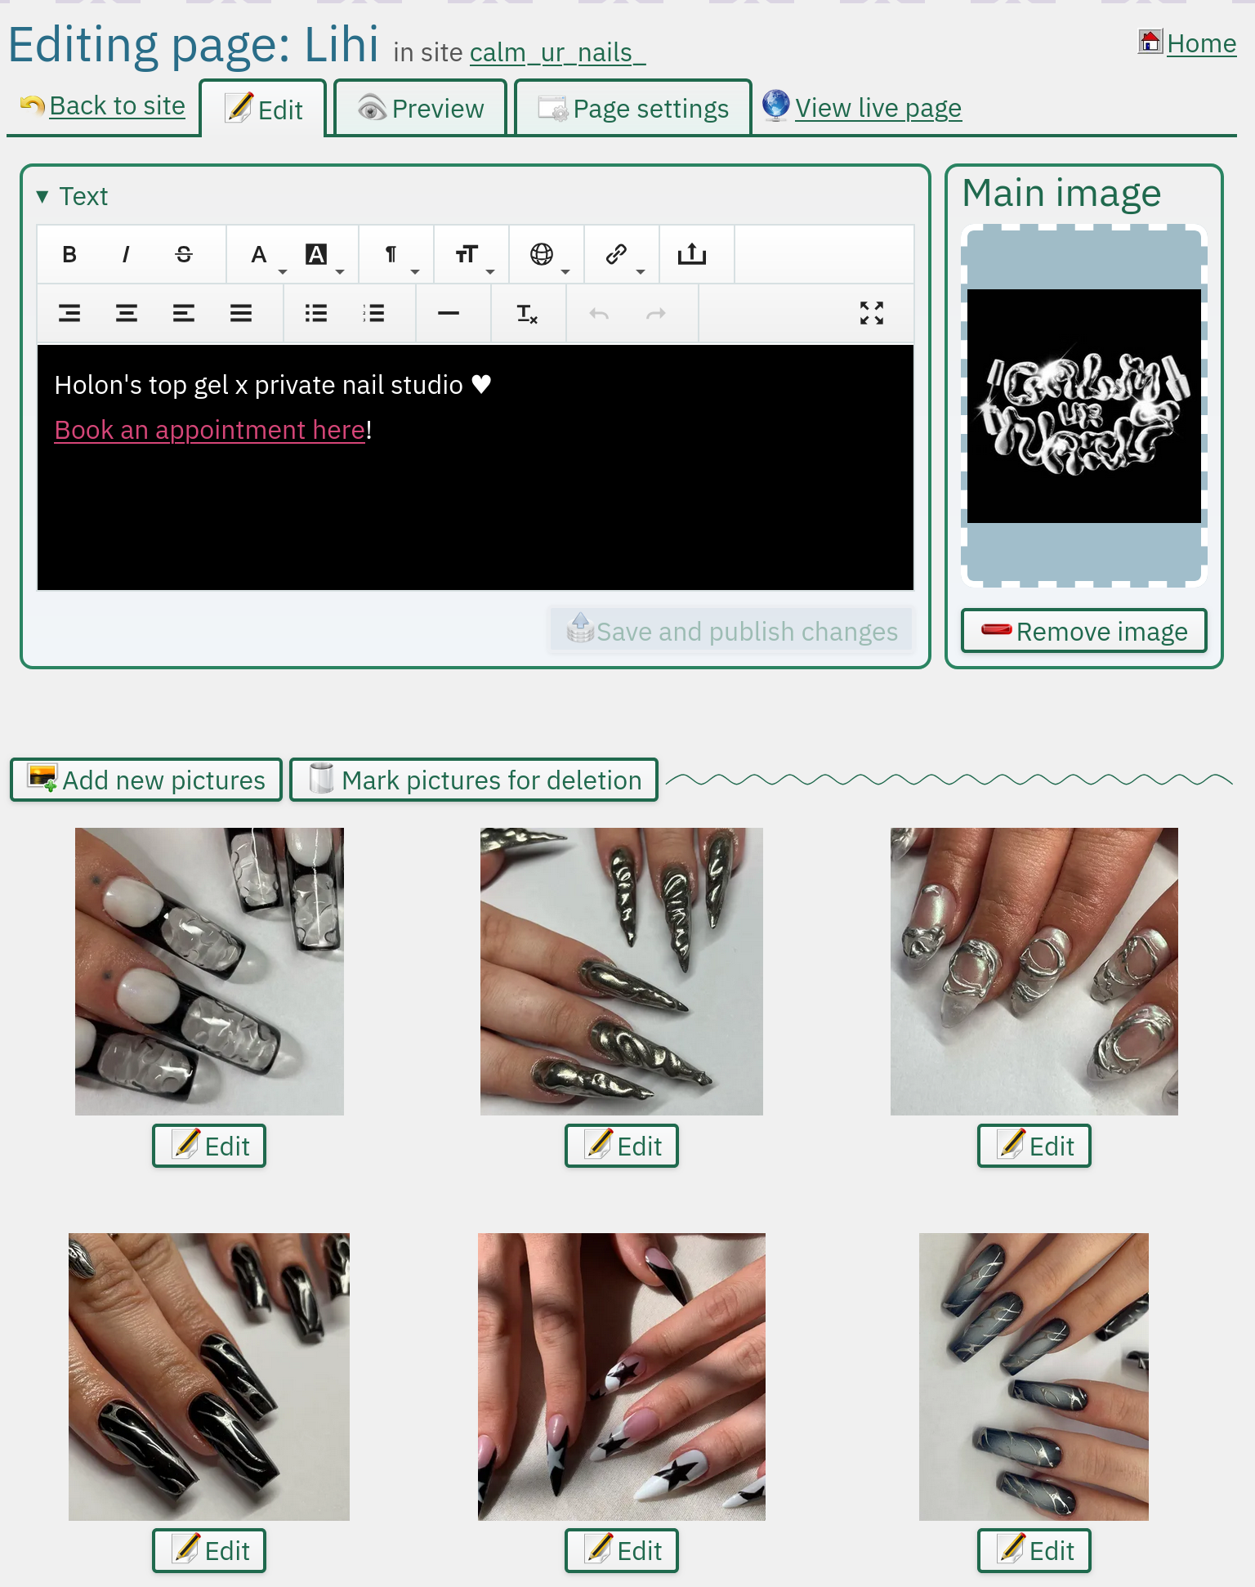This screenshot has height=1587, width=1255.
Task: Insert a numbered list
Action: point(373,313)
